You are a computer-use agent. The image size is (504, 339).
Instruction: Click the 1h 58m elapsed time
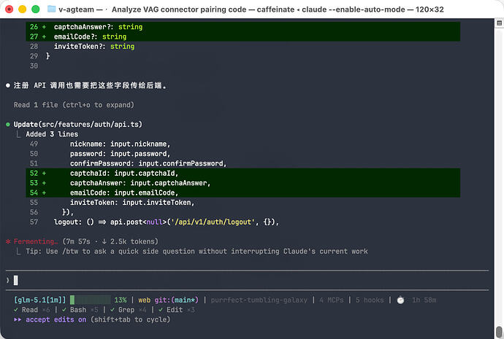[424, 300]
